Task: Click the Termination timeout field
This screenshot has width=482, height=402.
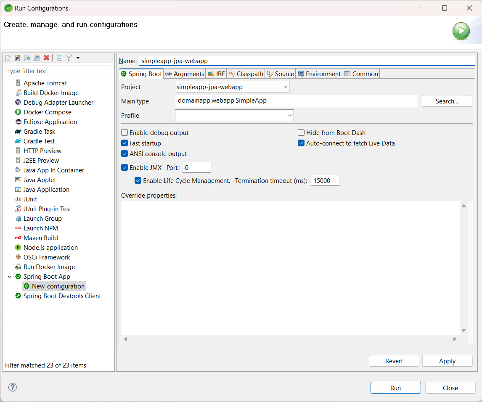Action: click(325, 181)
